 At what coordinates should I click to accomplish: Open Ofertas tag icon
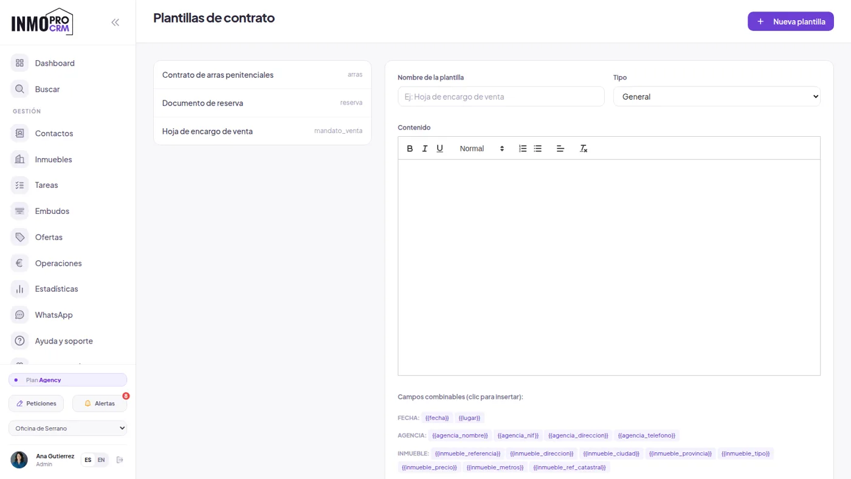coord(19,237)
